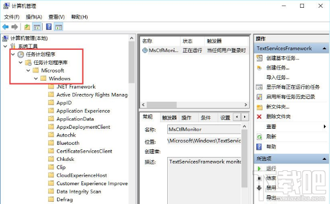Click the 新文件夹 folder icon
Viewport: 330px width, 204px height.
tap(259, 107)
